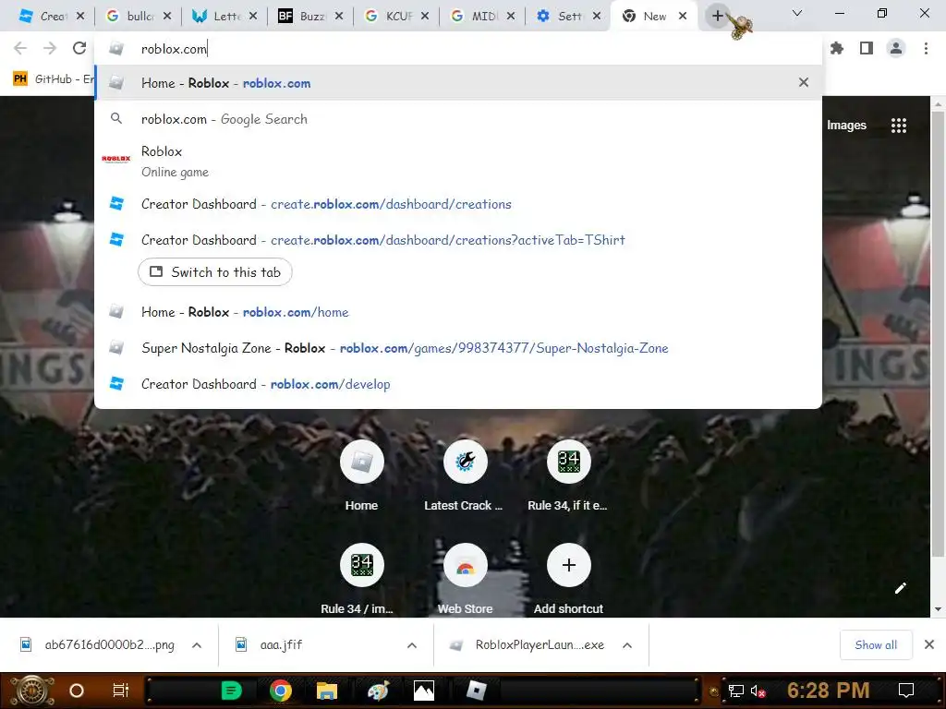This screenshot has width=946, height=709.
Task: Open GitHub bookmark in bookmarks bar
Action: (x=53, y=79)
